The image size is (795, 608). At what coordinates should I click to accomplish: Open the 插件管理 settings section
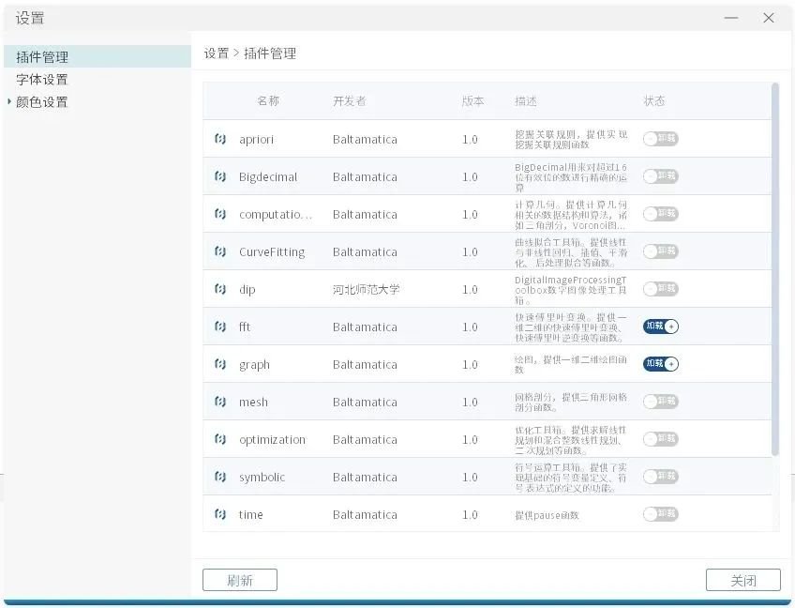42,57
